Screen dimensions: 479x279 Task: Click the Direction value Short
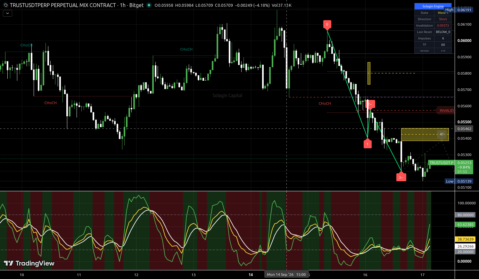click(443, 19)
